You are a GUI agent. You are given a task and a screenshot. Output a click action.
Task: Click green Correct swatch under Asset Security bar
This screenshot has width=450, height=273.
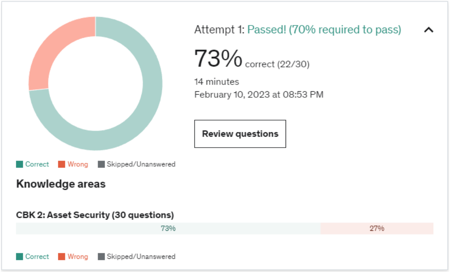coord(20,257)
